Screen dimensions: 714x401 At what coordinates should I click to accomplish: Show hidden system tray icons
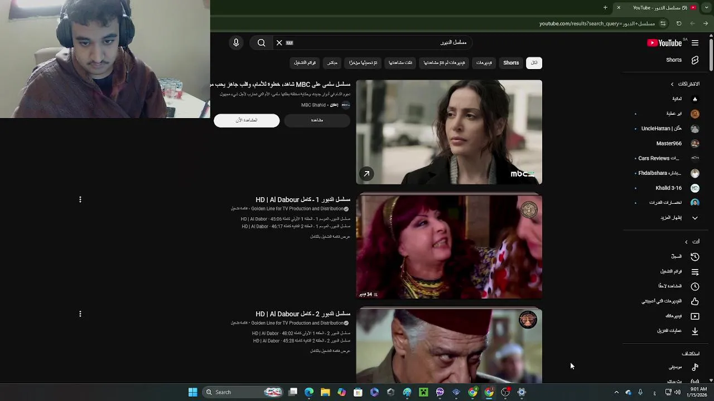pos(616,392)
